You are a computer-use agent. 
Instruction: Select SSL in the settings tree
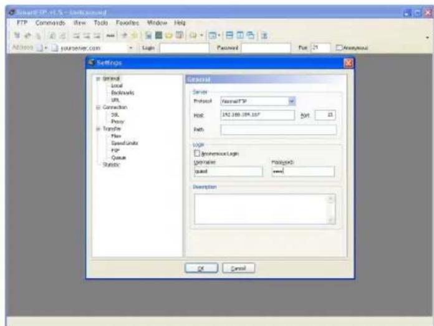point(115,114)
